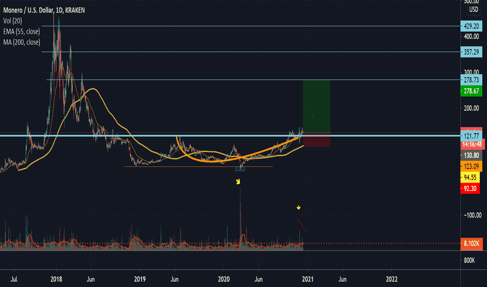Click the 130.80 price label
This screenshot has width=487, height=287.
click(x=471, y=155)
